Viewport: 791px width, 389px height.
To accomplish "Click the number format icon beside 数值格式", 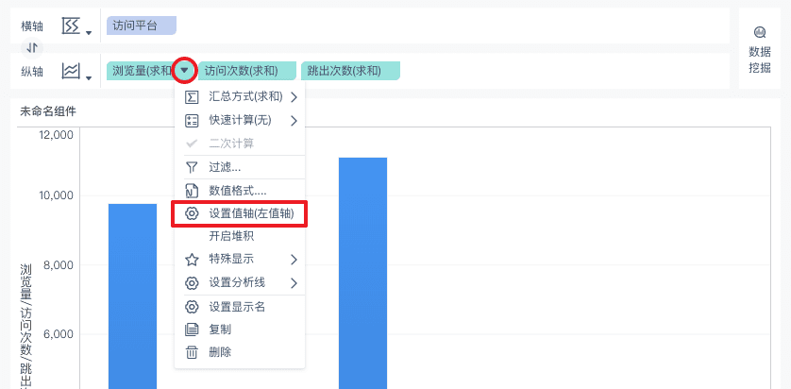I will (x=192, y=191).
